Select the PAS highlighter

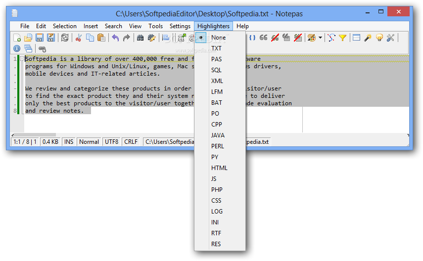click(220, 59)
